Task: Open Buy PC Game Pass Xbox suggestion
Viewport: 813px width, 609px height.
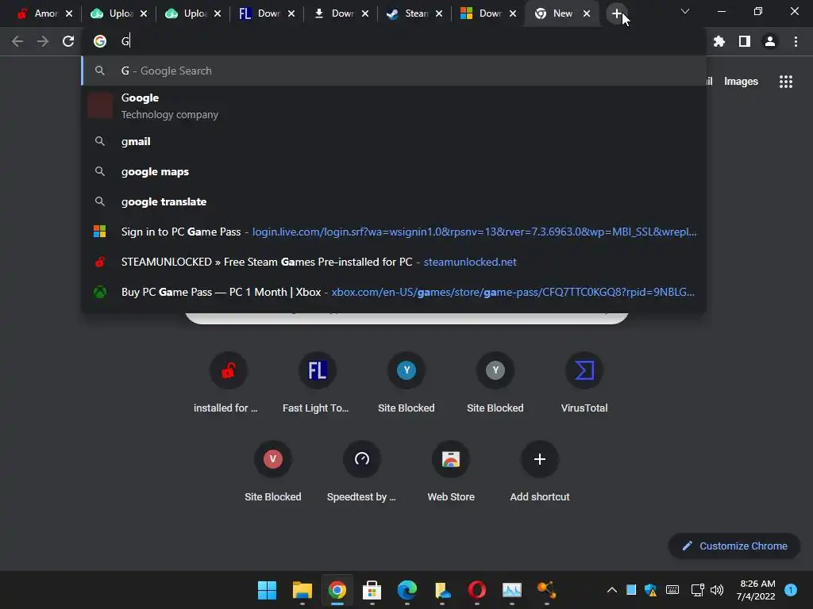Action: click(x=394, y=292)
